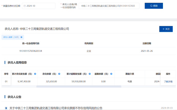
Task: Click the 0.00 overdue balance cell
Action: (x=103, y=82)
